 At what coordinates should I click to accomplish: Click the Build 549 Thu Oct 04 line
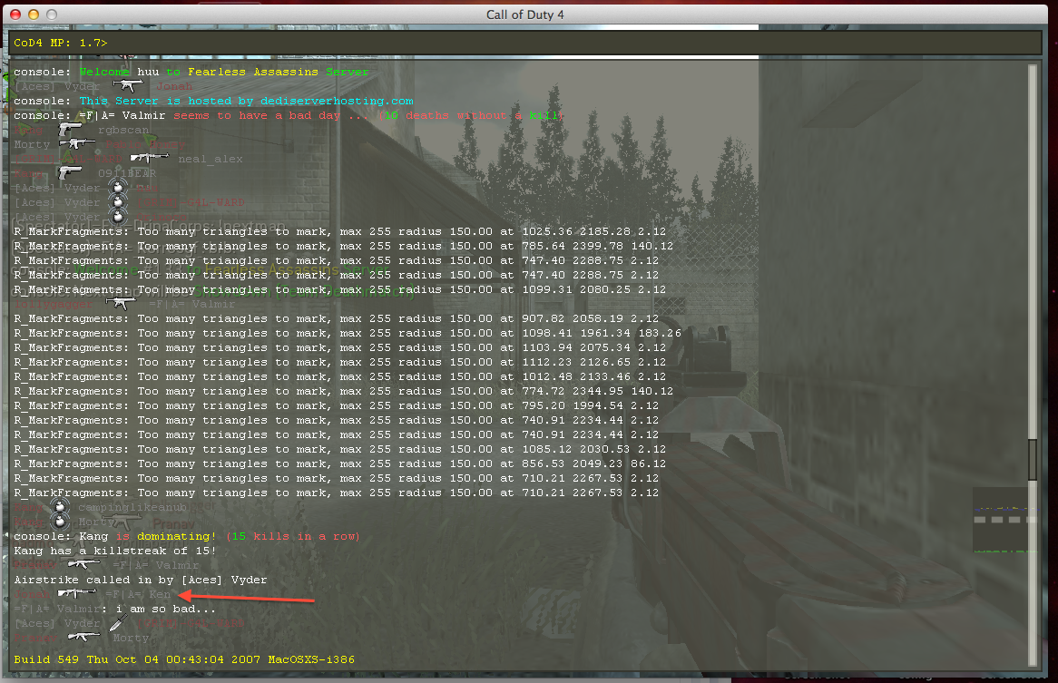pos(184,659)
